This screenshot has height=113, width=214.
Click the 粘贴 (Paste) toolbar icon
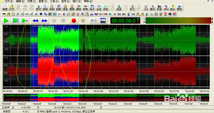click(52, 8)
